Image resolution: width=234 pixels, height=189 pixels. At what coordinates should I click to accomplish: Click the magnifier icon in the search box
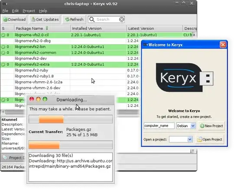point(92,19)
